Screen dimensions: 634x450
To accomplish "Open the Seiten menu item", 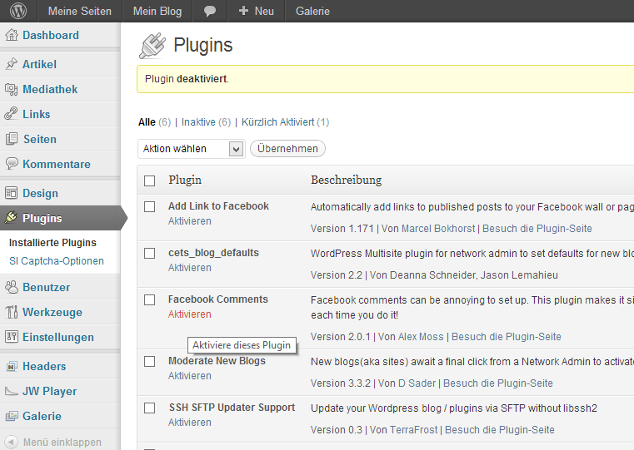I will click(x=40, y=139).
